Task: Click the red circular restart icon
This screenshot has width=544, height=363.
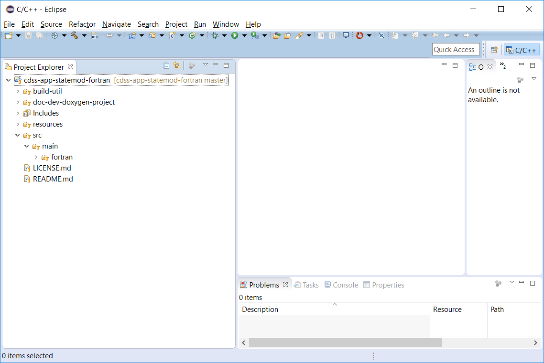Action: pyautogui.click(x=360, y=35)
